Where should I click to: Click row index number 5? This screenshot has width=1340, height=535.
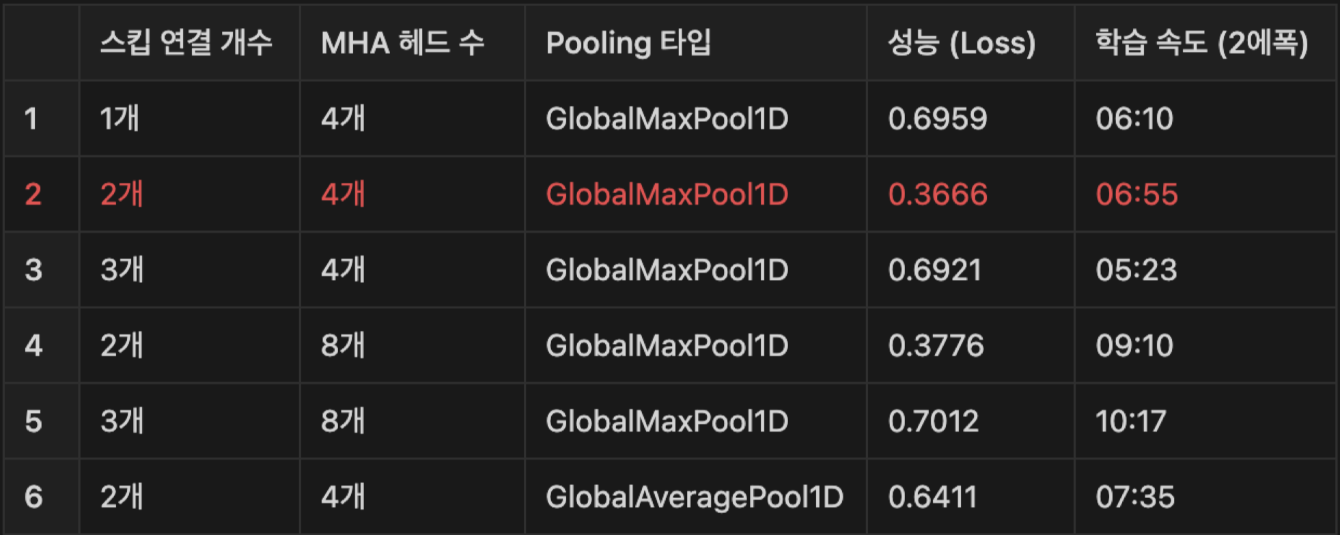(33, 421)
